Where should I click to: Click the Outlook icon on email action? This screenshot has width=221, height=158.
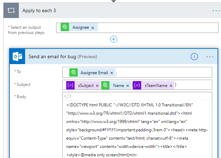(17, 56)
